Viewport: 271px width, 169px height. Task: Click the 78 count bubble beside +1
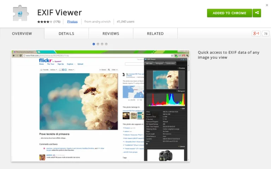(x=266, y=34)
